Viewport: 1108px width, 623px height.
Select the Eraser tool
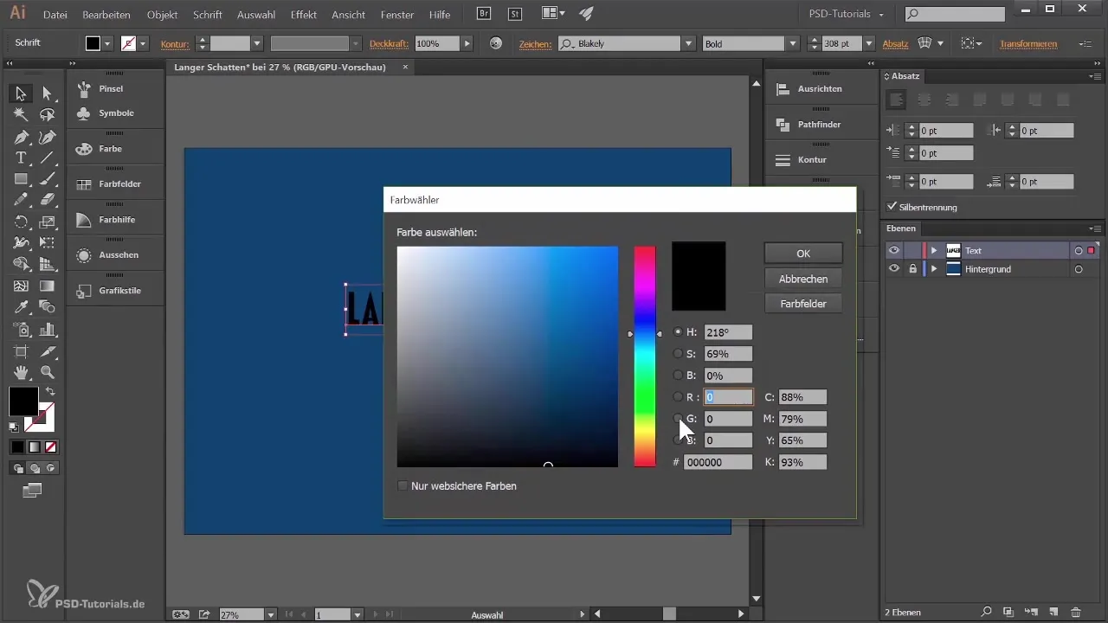coord(48,200)
